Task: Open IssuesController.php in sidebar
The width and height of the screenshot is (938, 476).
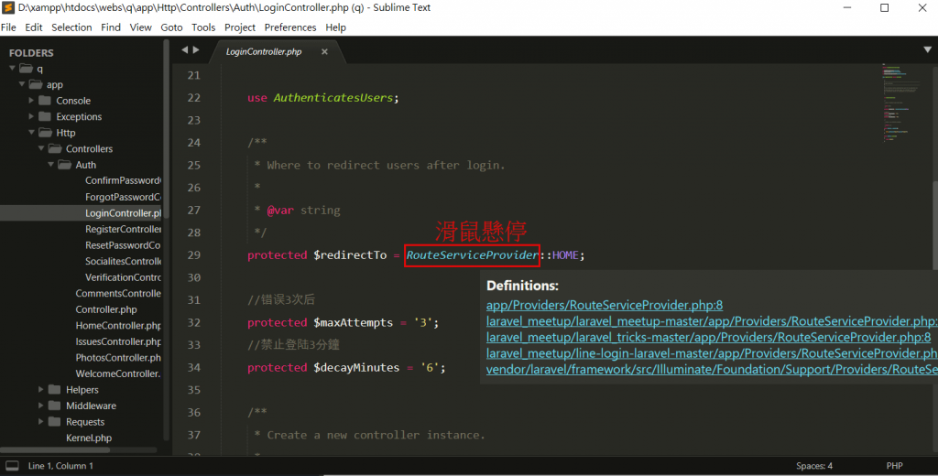Action: click(118, 341)
